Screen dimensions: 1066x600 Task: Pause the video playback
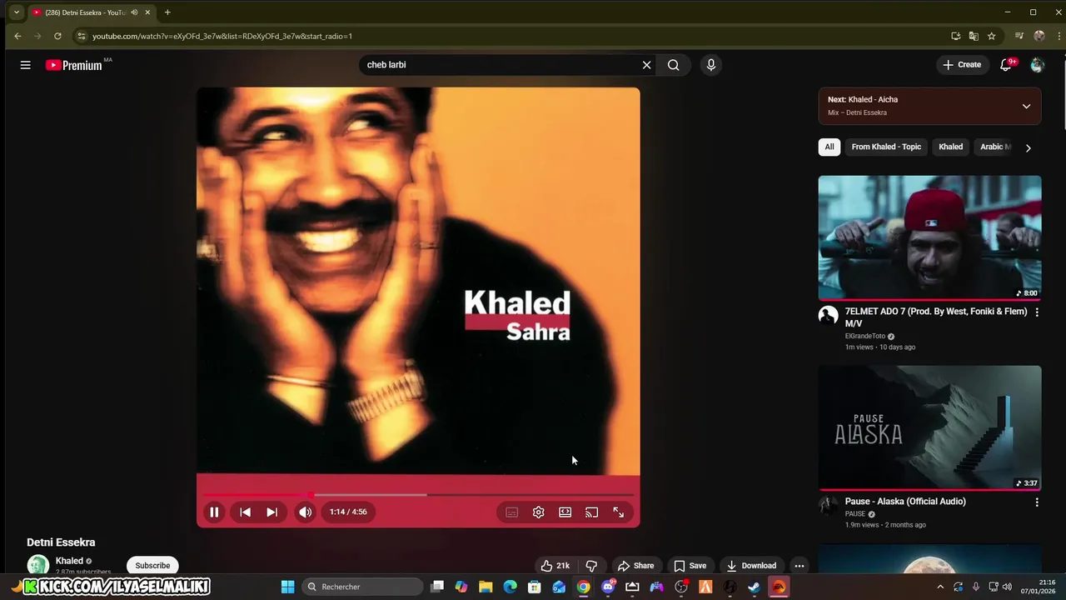(x=214, y=512)
